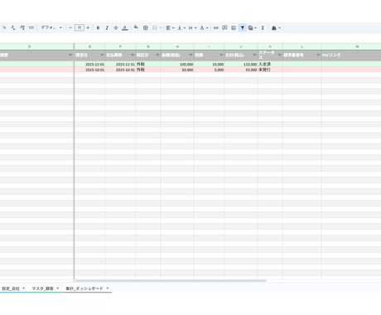Apply italic formatting
Image resolution: width=381 pixels, height=315 pixels.
[107, 28]
